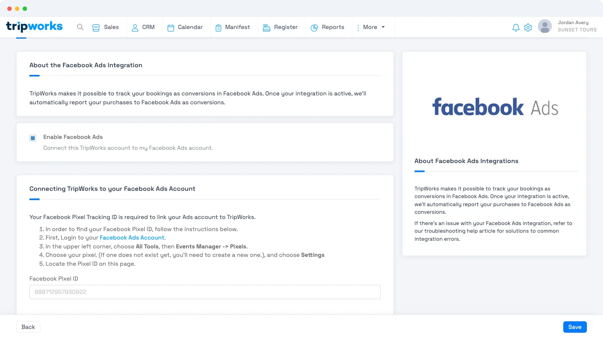This screenshot has height=341, width=603.
Task: Click step 'Locate the Pixel ID on this page'
Action: (90, 264)
